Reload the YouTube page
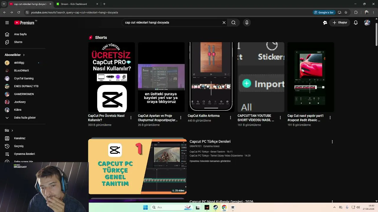This screenshot has width=378, height=212. pos(19,12)
